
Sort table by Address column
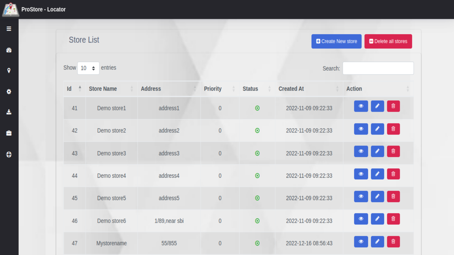169,89
